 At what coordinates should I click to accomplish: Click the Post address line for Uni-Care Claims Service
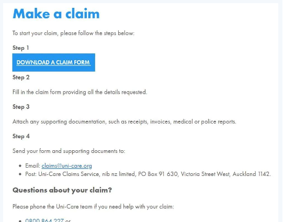pos(148,174)
